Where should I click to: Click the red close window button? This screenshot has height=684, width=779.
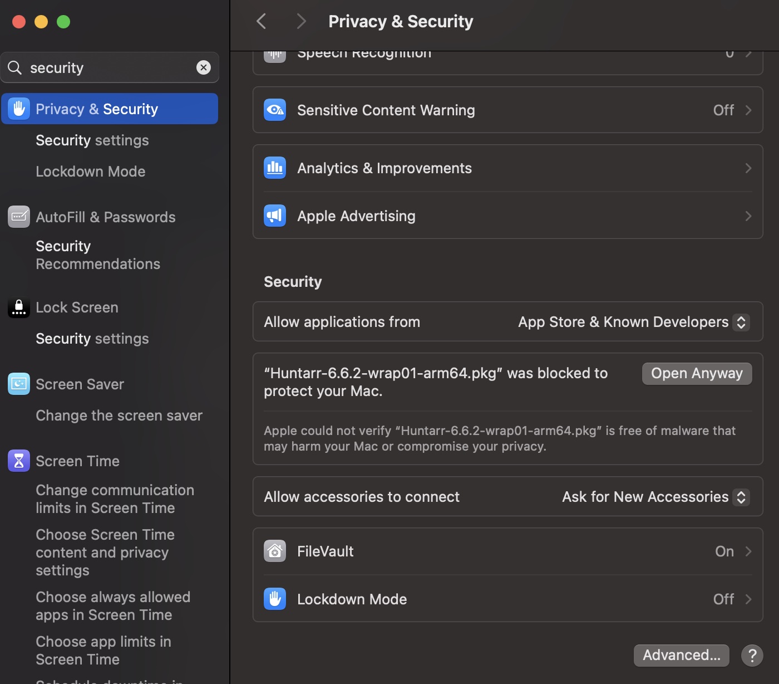(x=19, y=22)
